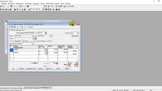Switch to Журнал документов window in bottom bar
The image size is (162, 91).
tap(12, 88)
